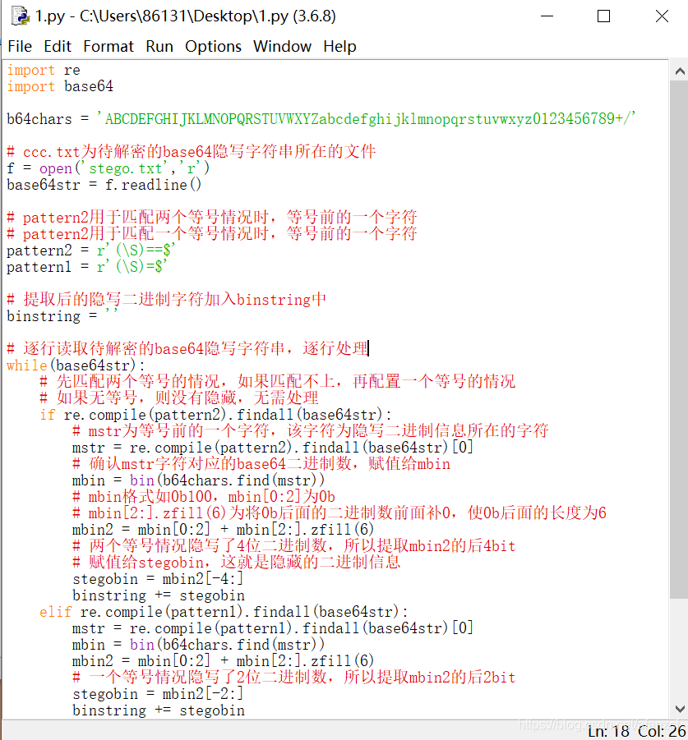Open the File menu
This screenshot has width=688, height=740.
click(x=20, y=46)
